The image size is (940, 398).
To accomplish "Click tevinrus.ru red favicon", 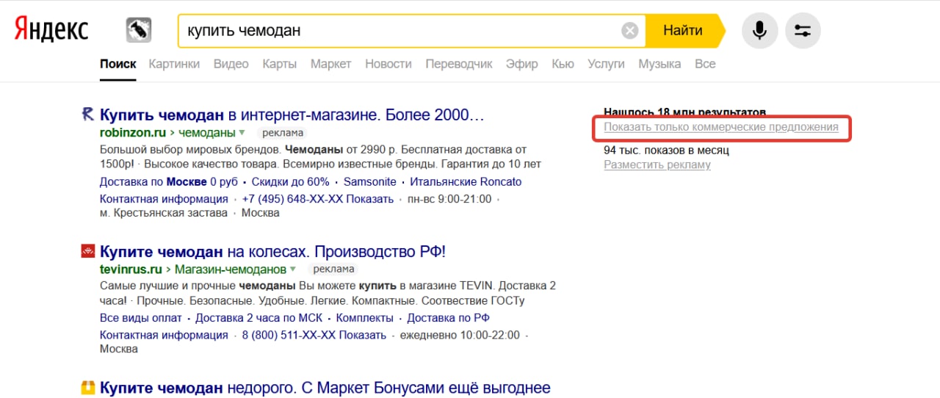I will point(88,251).
